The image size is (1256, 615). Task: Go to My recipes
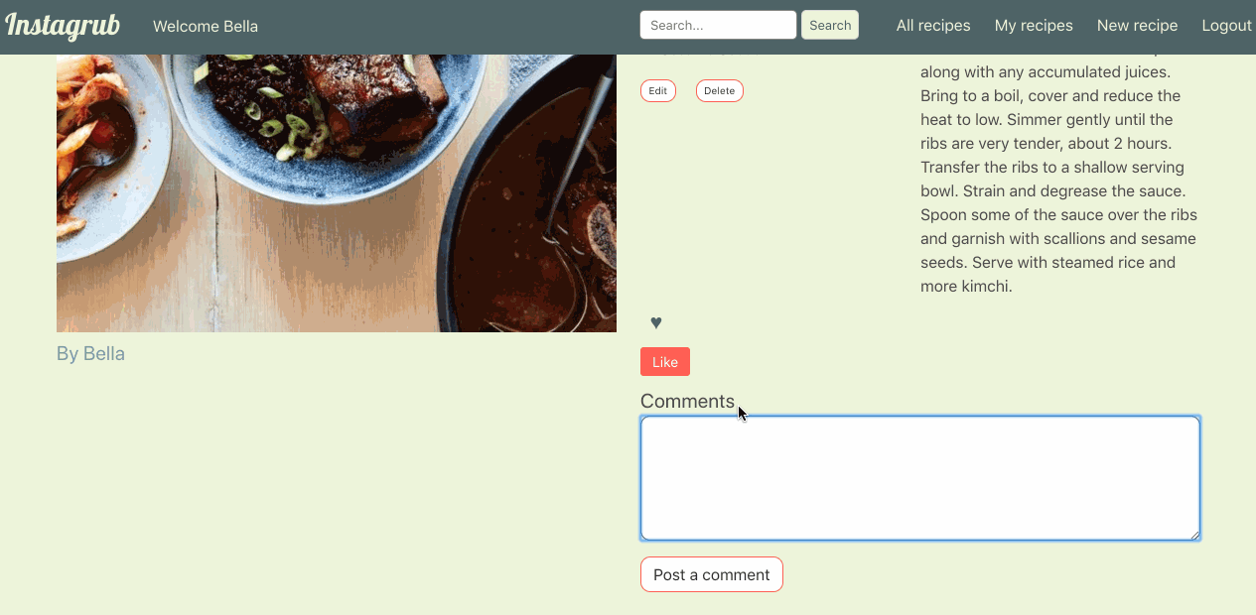tap(1034, 26)
